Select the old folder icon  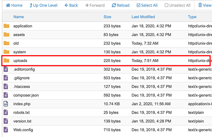click(x=6, y=43)
